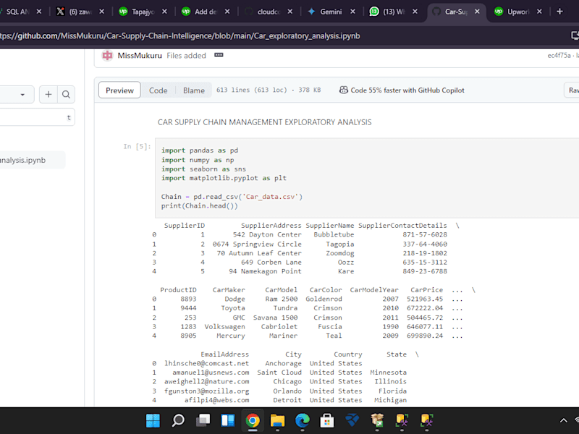Launch Microsoft Edge from the taskbar

(303, 420)
